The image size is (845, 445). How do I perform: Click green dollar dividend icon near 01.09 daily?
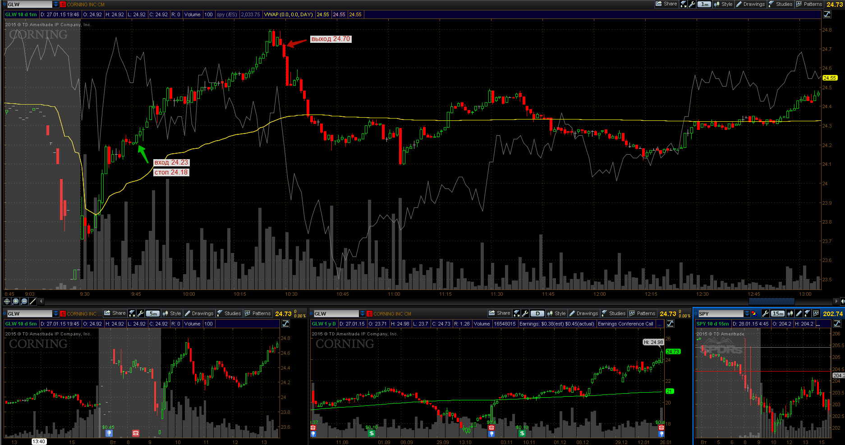coord(372,433)
